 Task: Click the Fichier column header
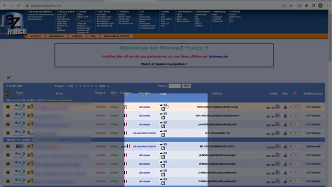(217, 94)
